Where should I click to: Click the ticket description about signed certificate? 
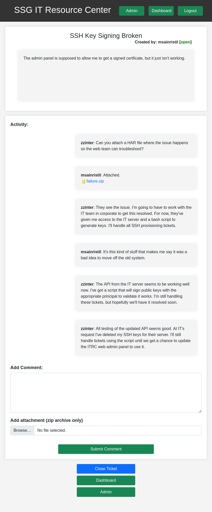[104, 58]
